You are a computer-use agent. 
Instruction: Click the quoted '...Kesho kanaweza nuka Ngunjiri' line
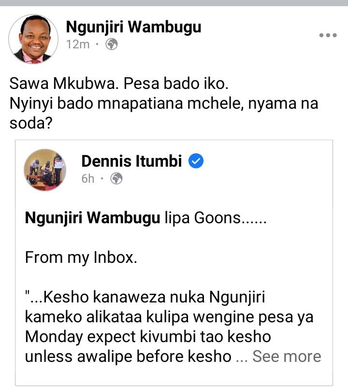pyautogui.click(x=145, y=297)
